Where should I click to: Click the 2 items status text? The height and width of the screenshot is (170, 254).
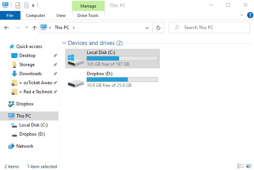pos(12,167)
